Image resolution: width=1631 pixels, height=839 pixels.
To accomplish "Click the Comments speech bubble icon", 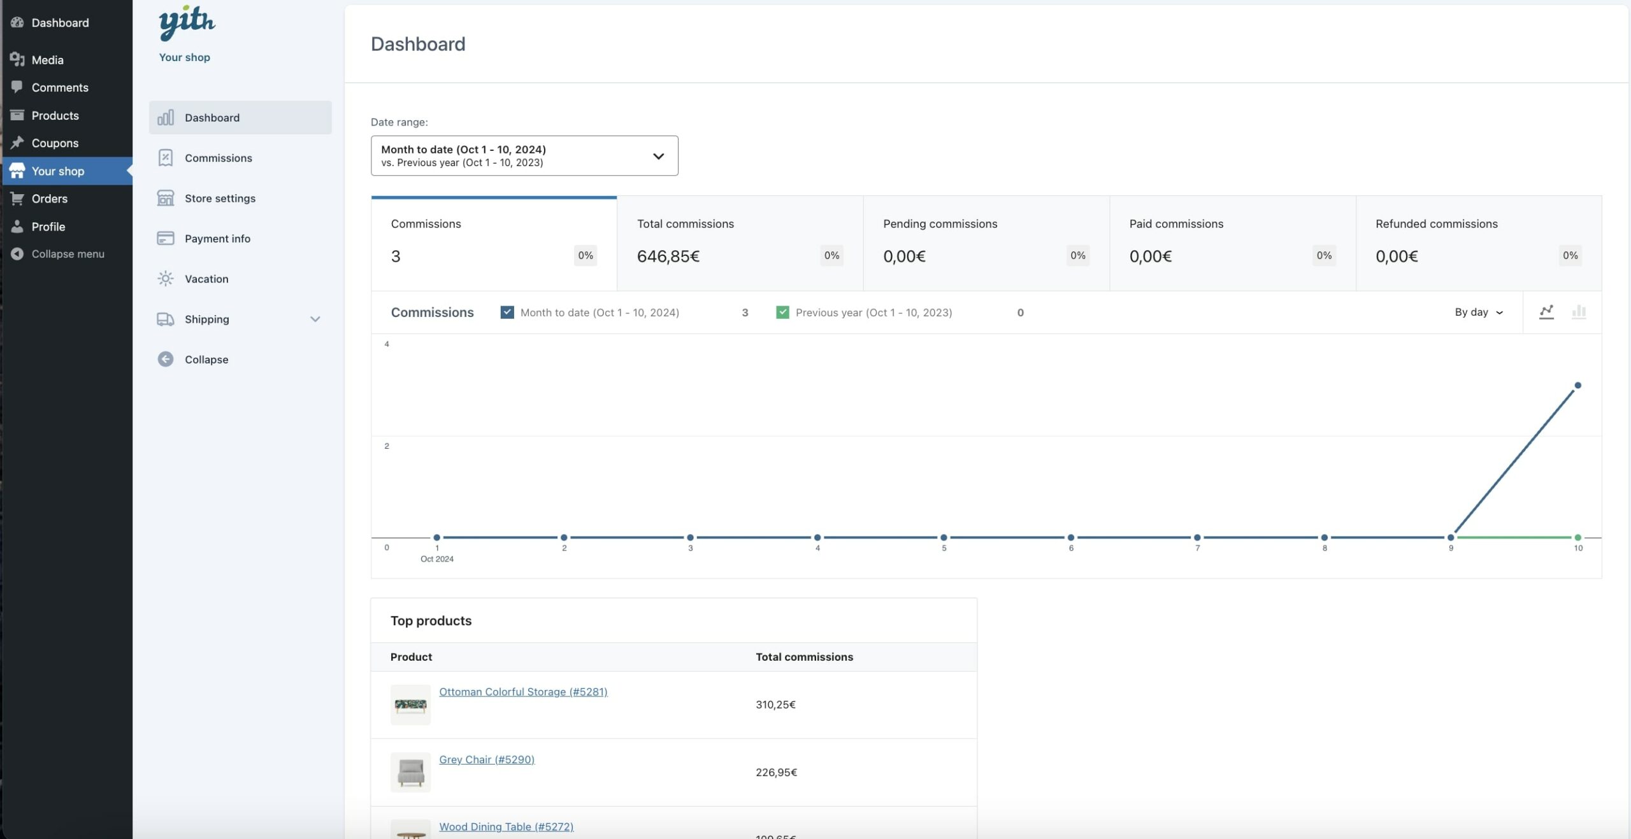I will pos(17,87).
